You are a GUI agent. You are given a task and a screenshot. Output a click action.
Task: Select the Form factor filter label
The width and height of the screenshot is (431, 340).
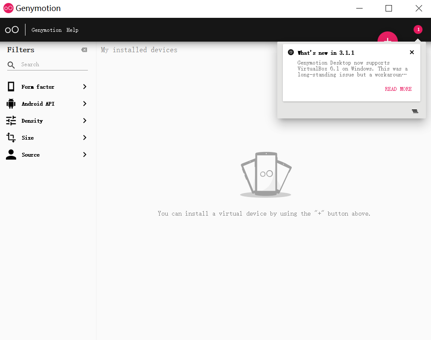point(38,87)
